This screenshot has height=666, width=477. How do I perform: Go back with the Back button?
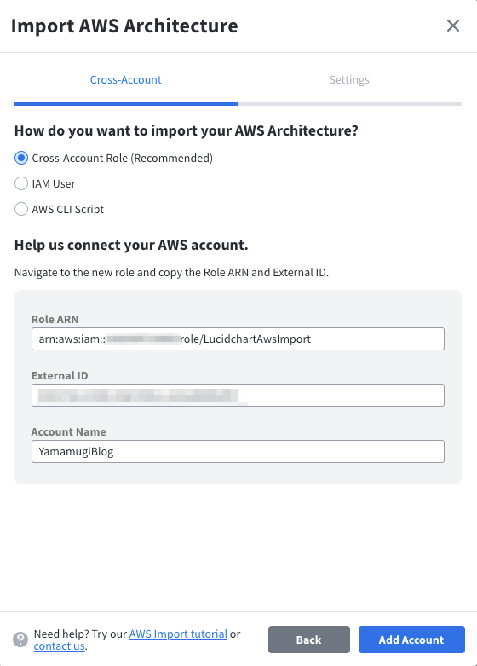tap(309, 640)
